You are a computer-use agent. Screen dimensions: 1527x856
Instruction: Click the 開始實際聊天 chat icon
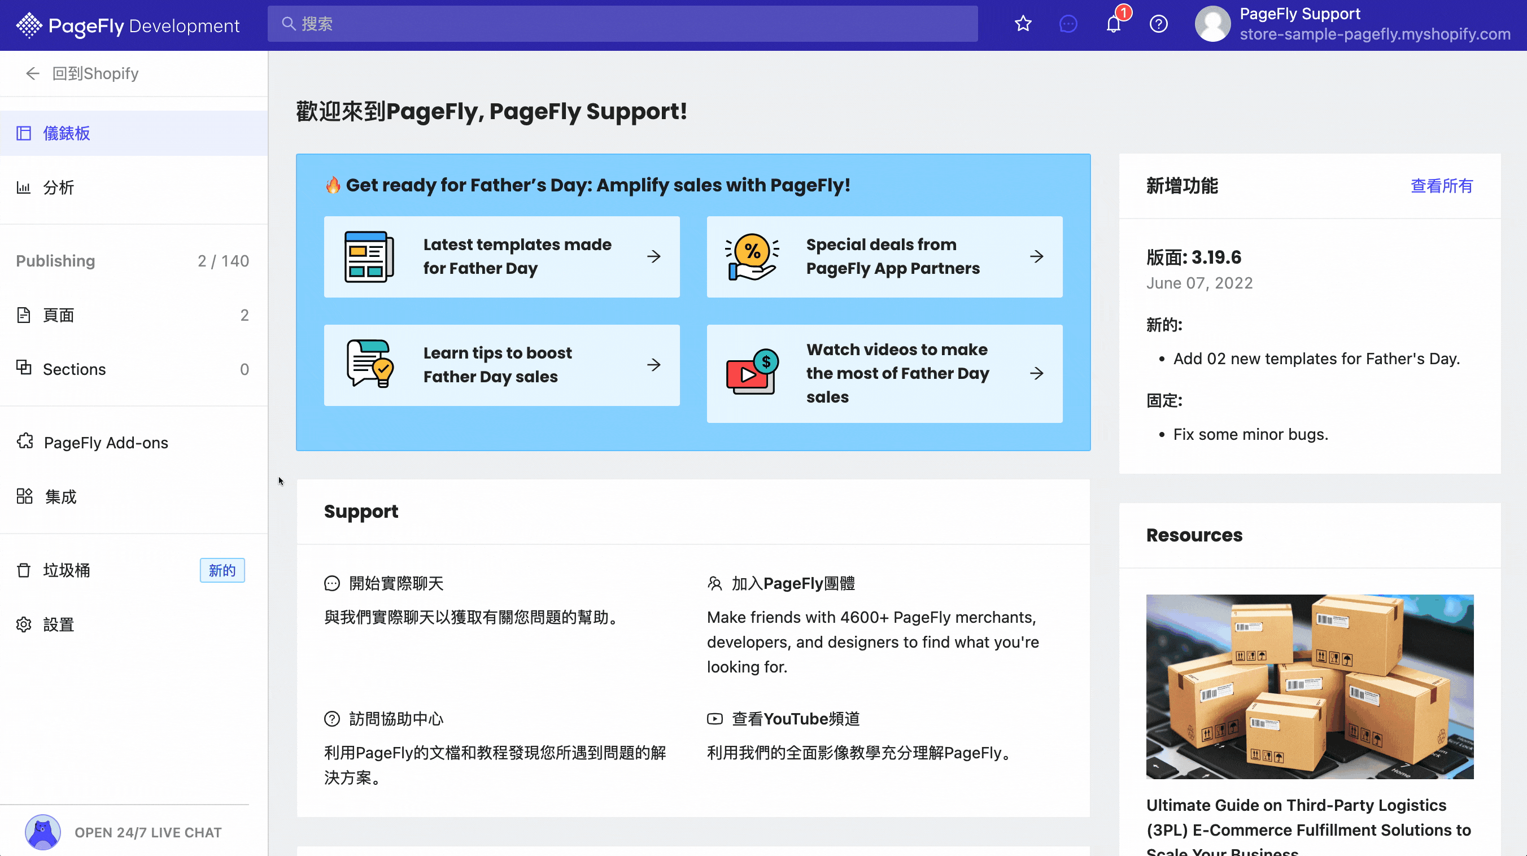pyautogui.click(x=332, y=583)
